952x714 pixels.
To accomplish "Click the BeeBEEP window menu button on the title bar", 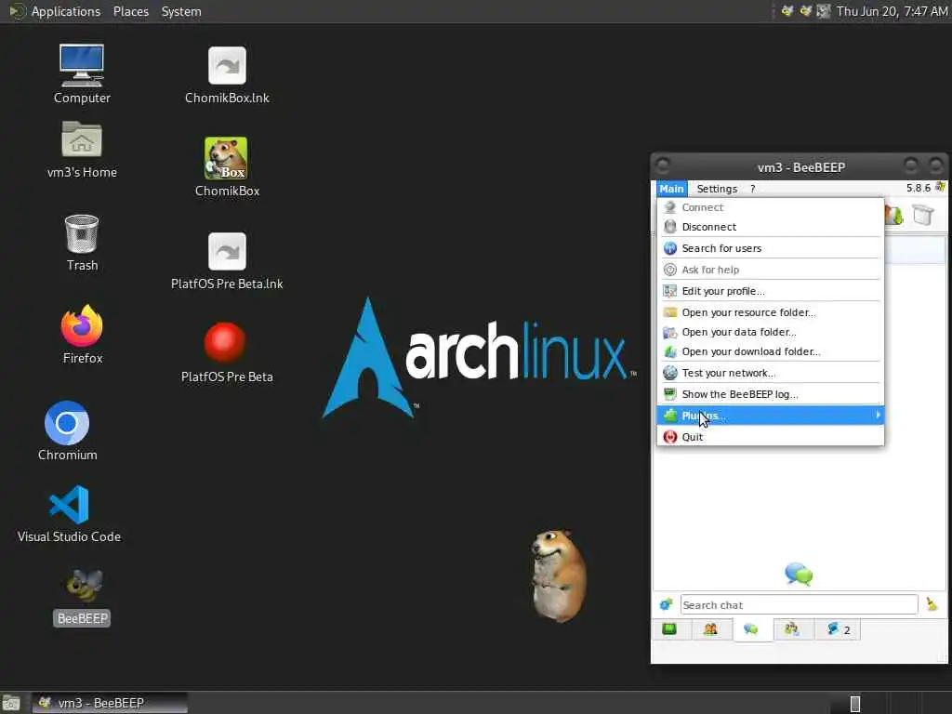I will click(x=663, y=165).
